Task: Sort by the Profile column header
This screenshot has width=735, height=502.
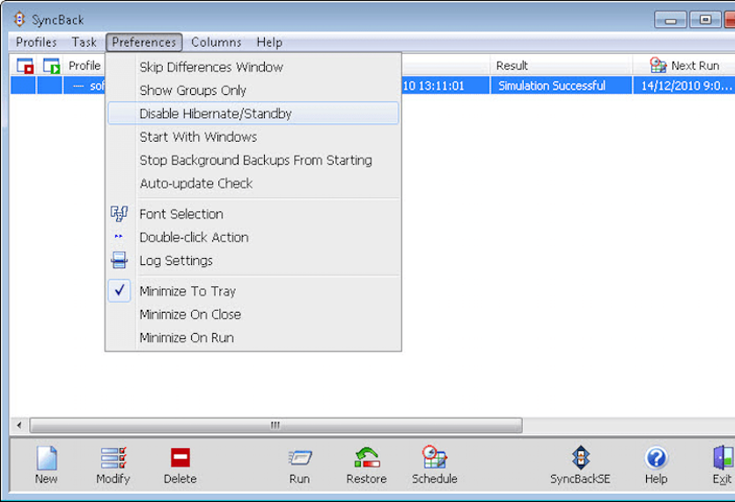Action: coord(85,66)
